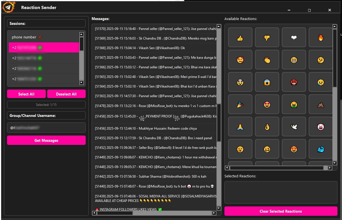Fetch messages with Get Messages button
The height and width of the screenshot is (220, 342).
tap(46, 140)
